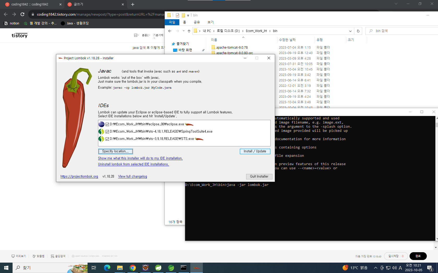Image resolution: width=438 pixels, height=273 pixels.
Task: Open Task View on the taskbar
Action: 94,268
